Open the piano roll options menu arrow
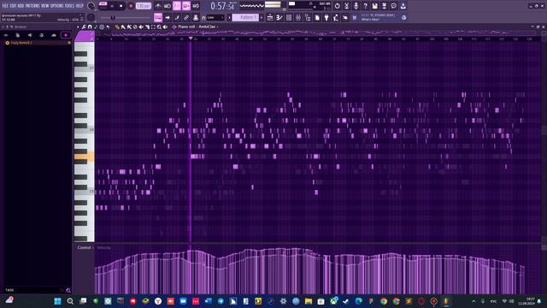 (x=78, y=27)
